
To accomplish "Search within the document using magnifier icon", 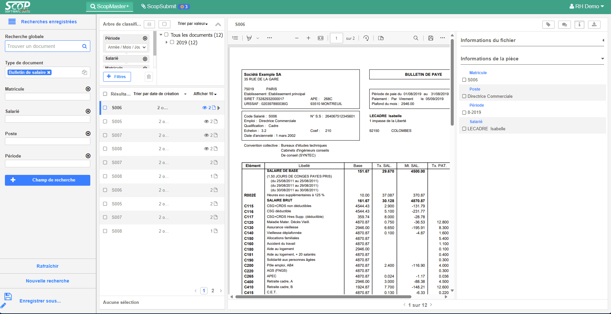I will pos(416,38).
